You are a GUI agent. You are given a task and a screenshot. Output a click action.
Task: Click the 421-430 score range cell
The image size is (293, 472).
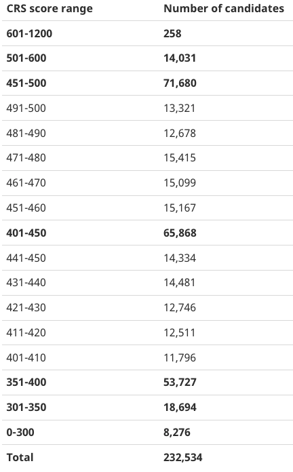26,308
